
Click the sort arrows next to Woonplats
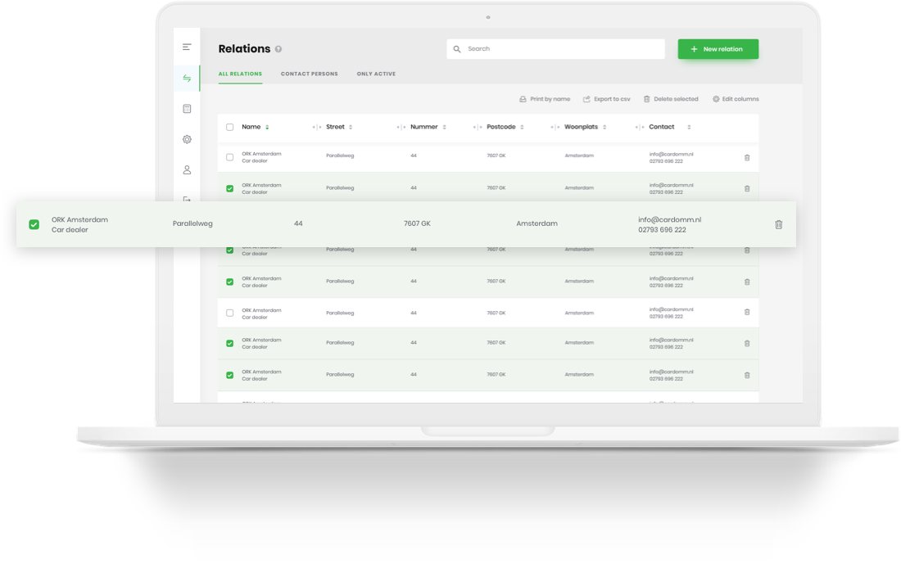tap(604, 127)
